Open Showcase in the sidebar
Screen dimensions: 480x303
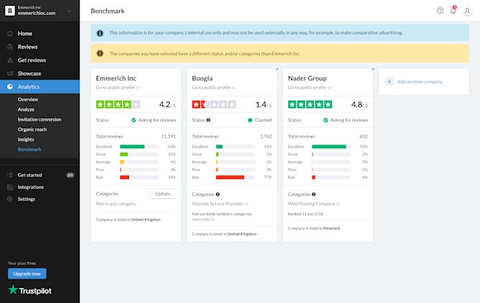[x=29, y=74]
